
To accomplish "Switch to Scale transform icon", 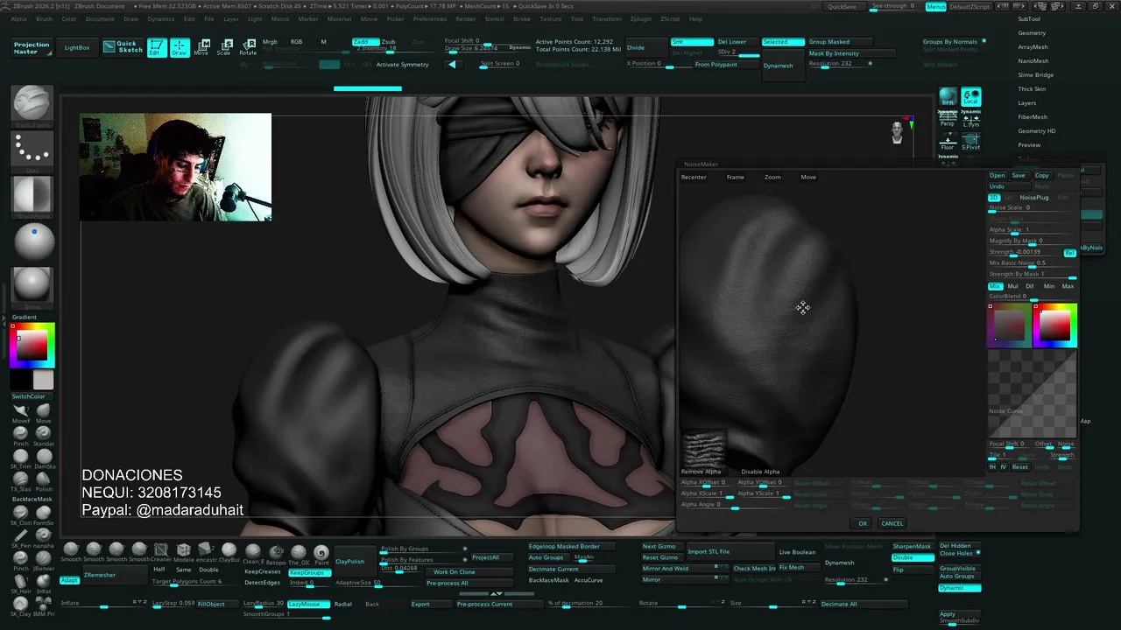I will point(224,47).
